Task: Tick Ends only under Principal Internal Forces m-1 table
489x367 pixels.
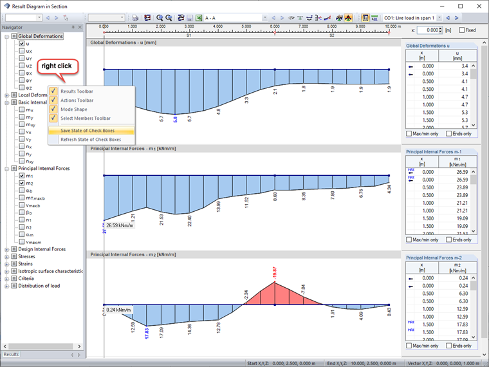Action: [x=448, y=240]
